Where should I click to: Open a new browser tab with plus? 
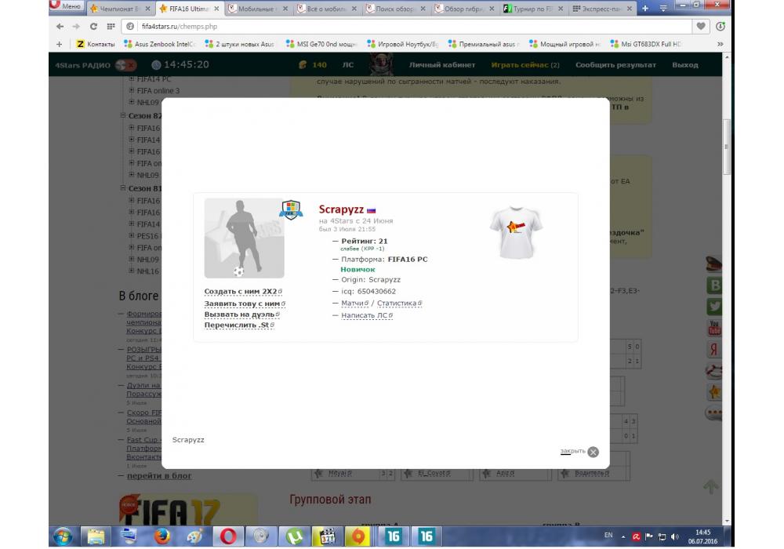(645, 9)
